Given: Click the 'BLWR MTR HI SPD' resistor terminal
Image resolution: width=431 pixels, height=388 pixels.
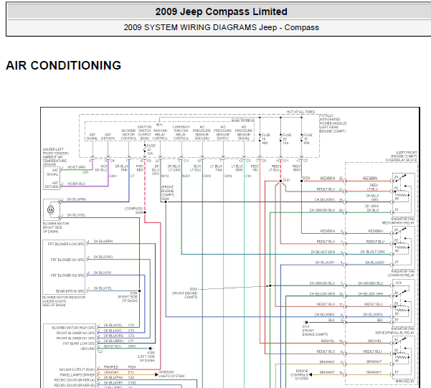Looking at the screenshot, I should tap(70, 291).
